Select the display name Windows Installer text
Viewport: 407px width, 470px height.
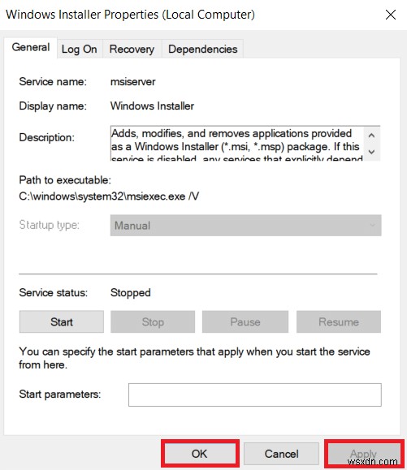(x=152, y=106)
